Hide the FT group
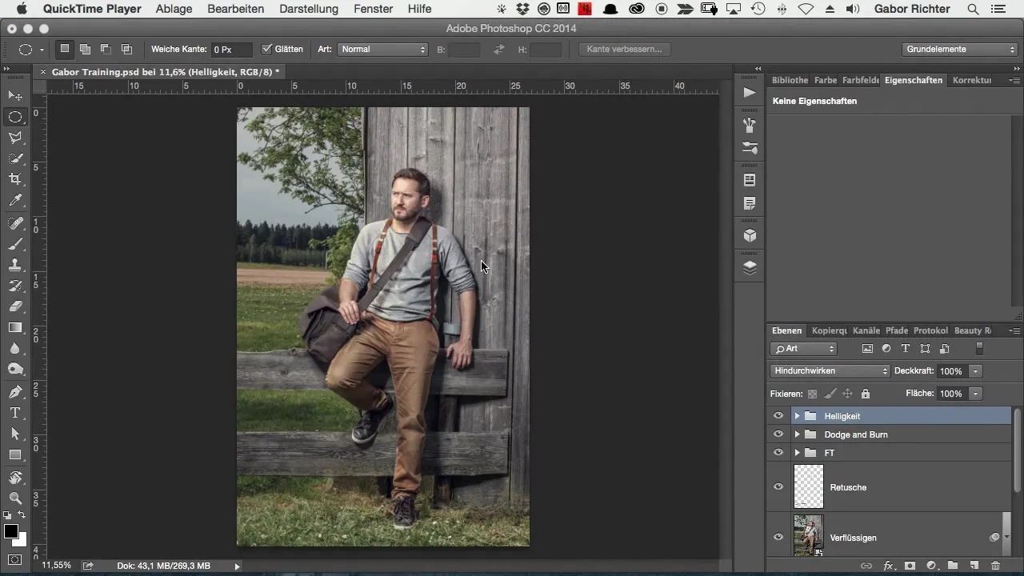Screen dimensions: 1024x576 click(x=778, y=453)
